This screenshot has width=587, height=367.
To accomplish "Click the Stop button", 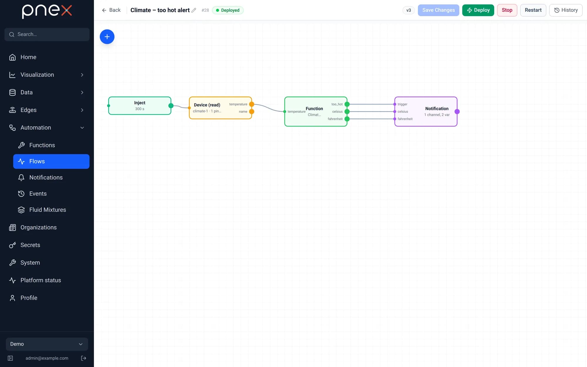I will click(507, 10).
